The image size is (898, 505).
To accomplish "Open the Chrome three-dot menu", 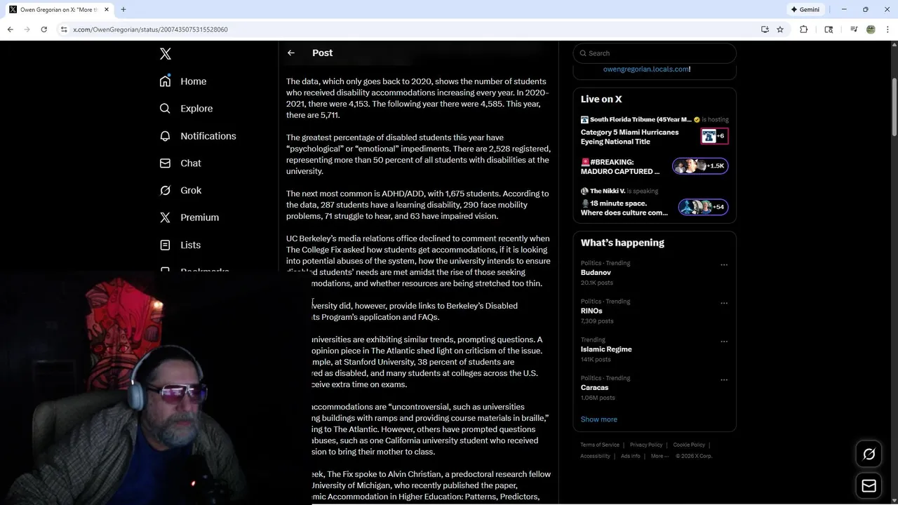I will [888, 29].
